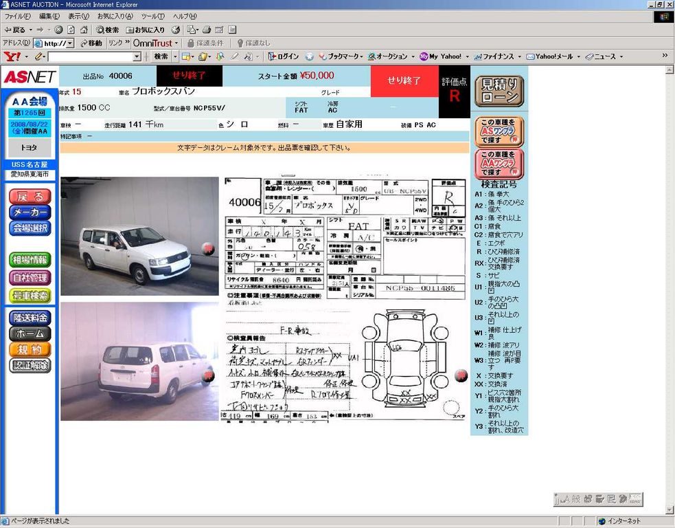This screenshot has width=675, height=528.
Task: Click the red Yahoo! logo icon
Action: 12,56
